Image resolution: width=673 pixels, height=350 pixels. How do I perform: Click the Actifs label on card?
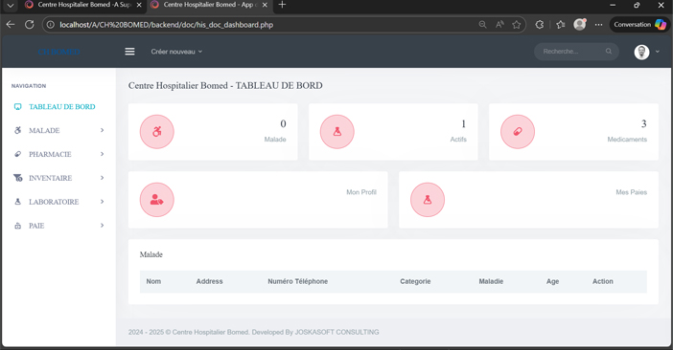point(458,140)
